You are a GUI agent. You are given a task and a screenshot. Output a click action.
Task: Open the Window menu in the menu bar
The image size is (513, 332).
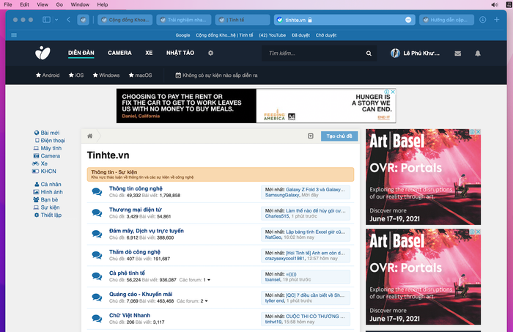[81, 4]
